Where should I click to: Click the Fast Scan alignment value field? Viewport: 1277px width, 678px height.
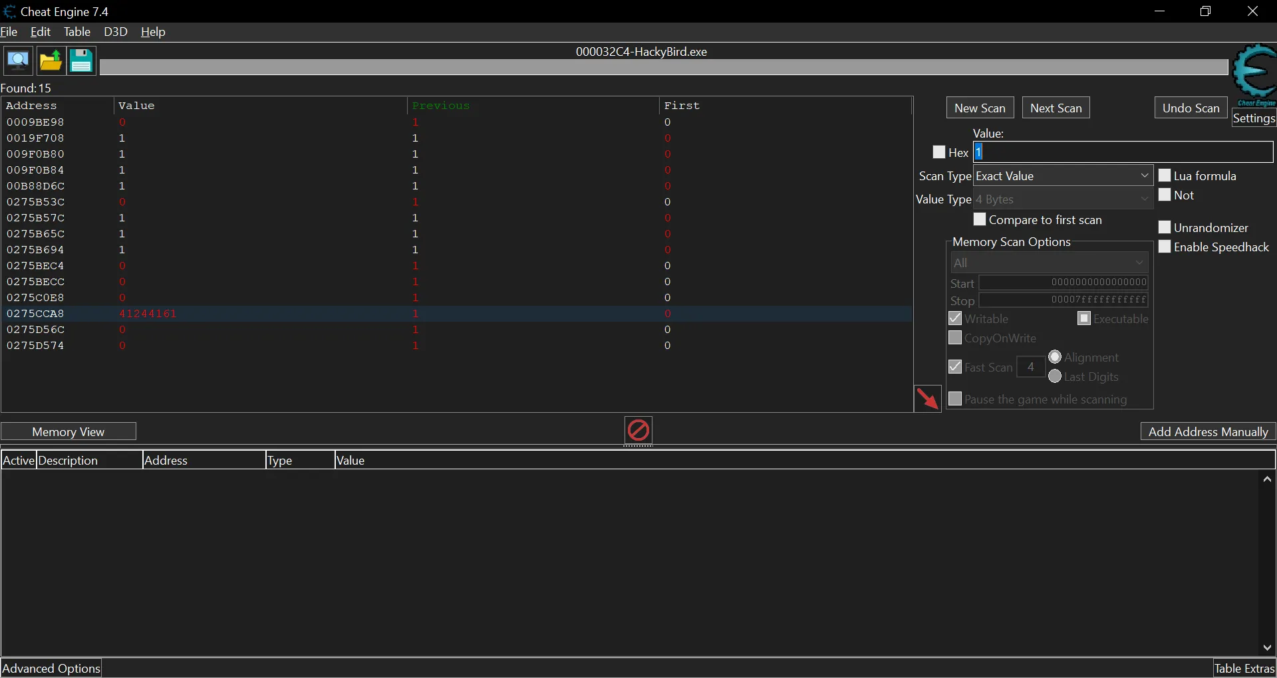pyautogui.click(x=1030, y=367)
